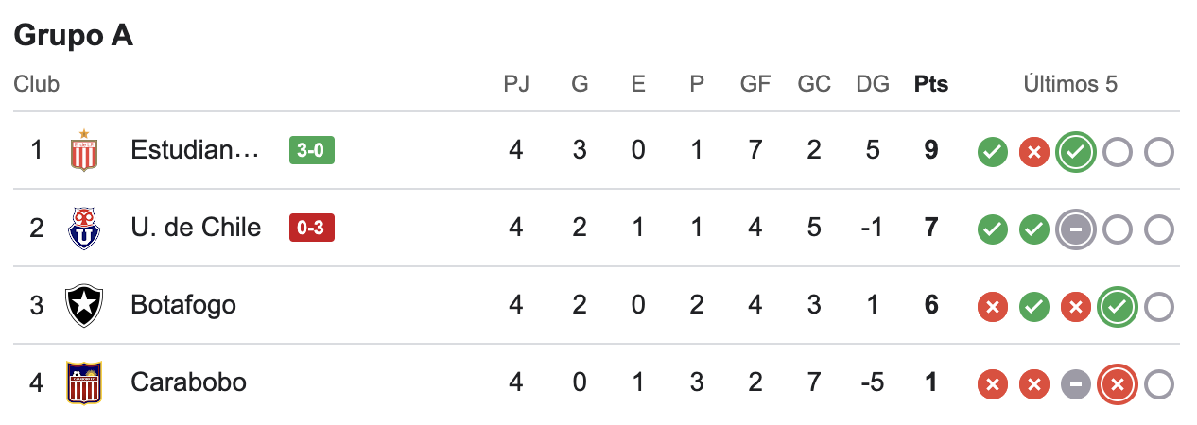Click the Últimos 5 column header
Image resolution: width=1197 pixels, height=425 pixels.
tap(1070, 84)
